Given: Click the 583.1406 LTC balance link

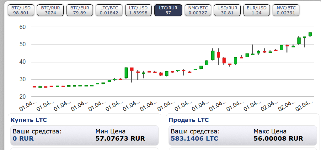Looking at the screenshot, I should [x=195, y=138].
